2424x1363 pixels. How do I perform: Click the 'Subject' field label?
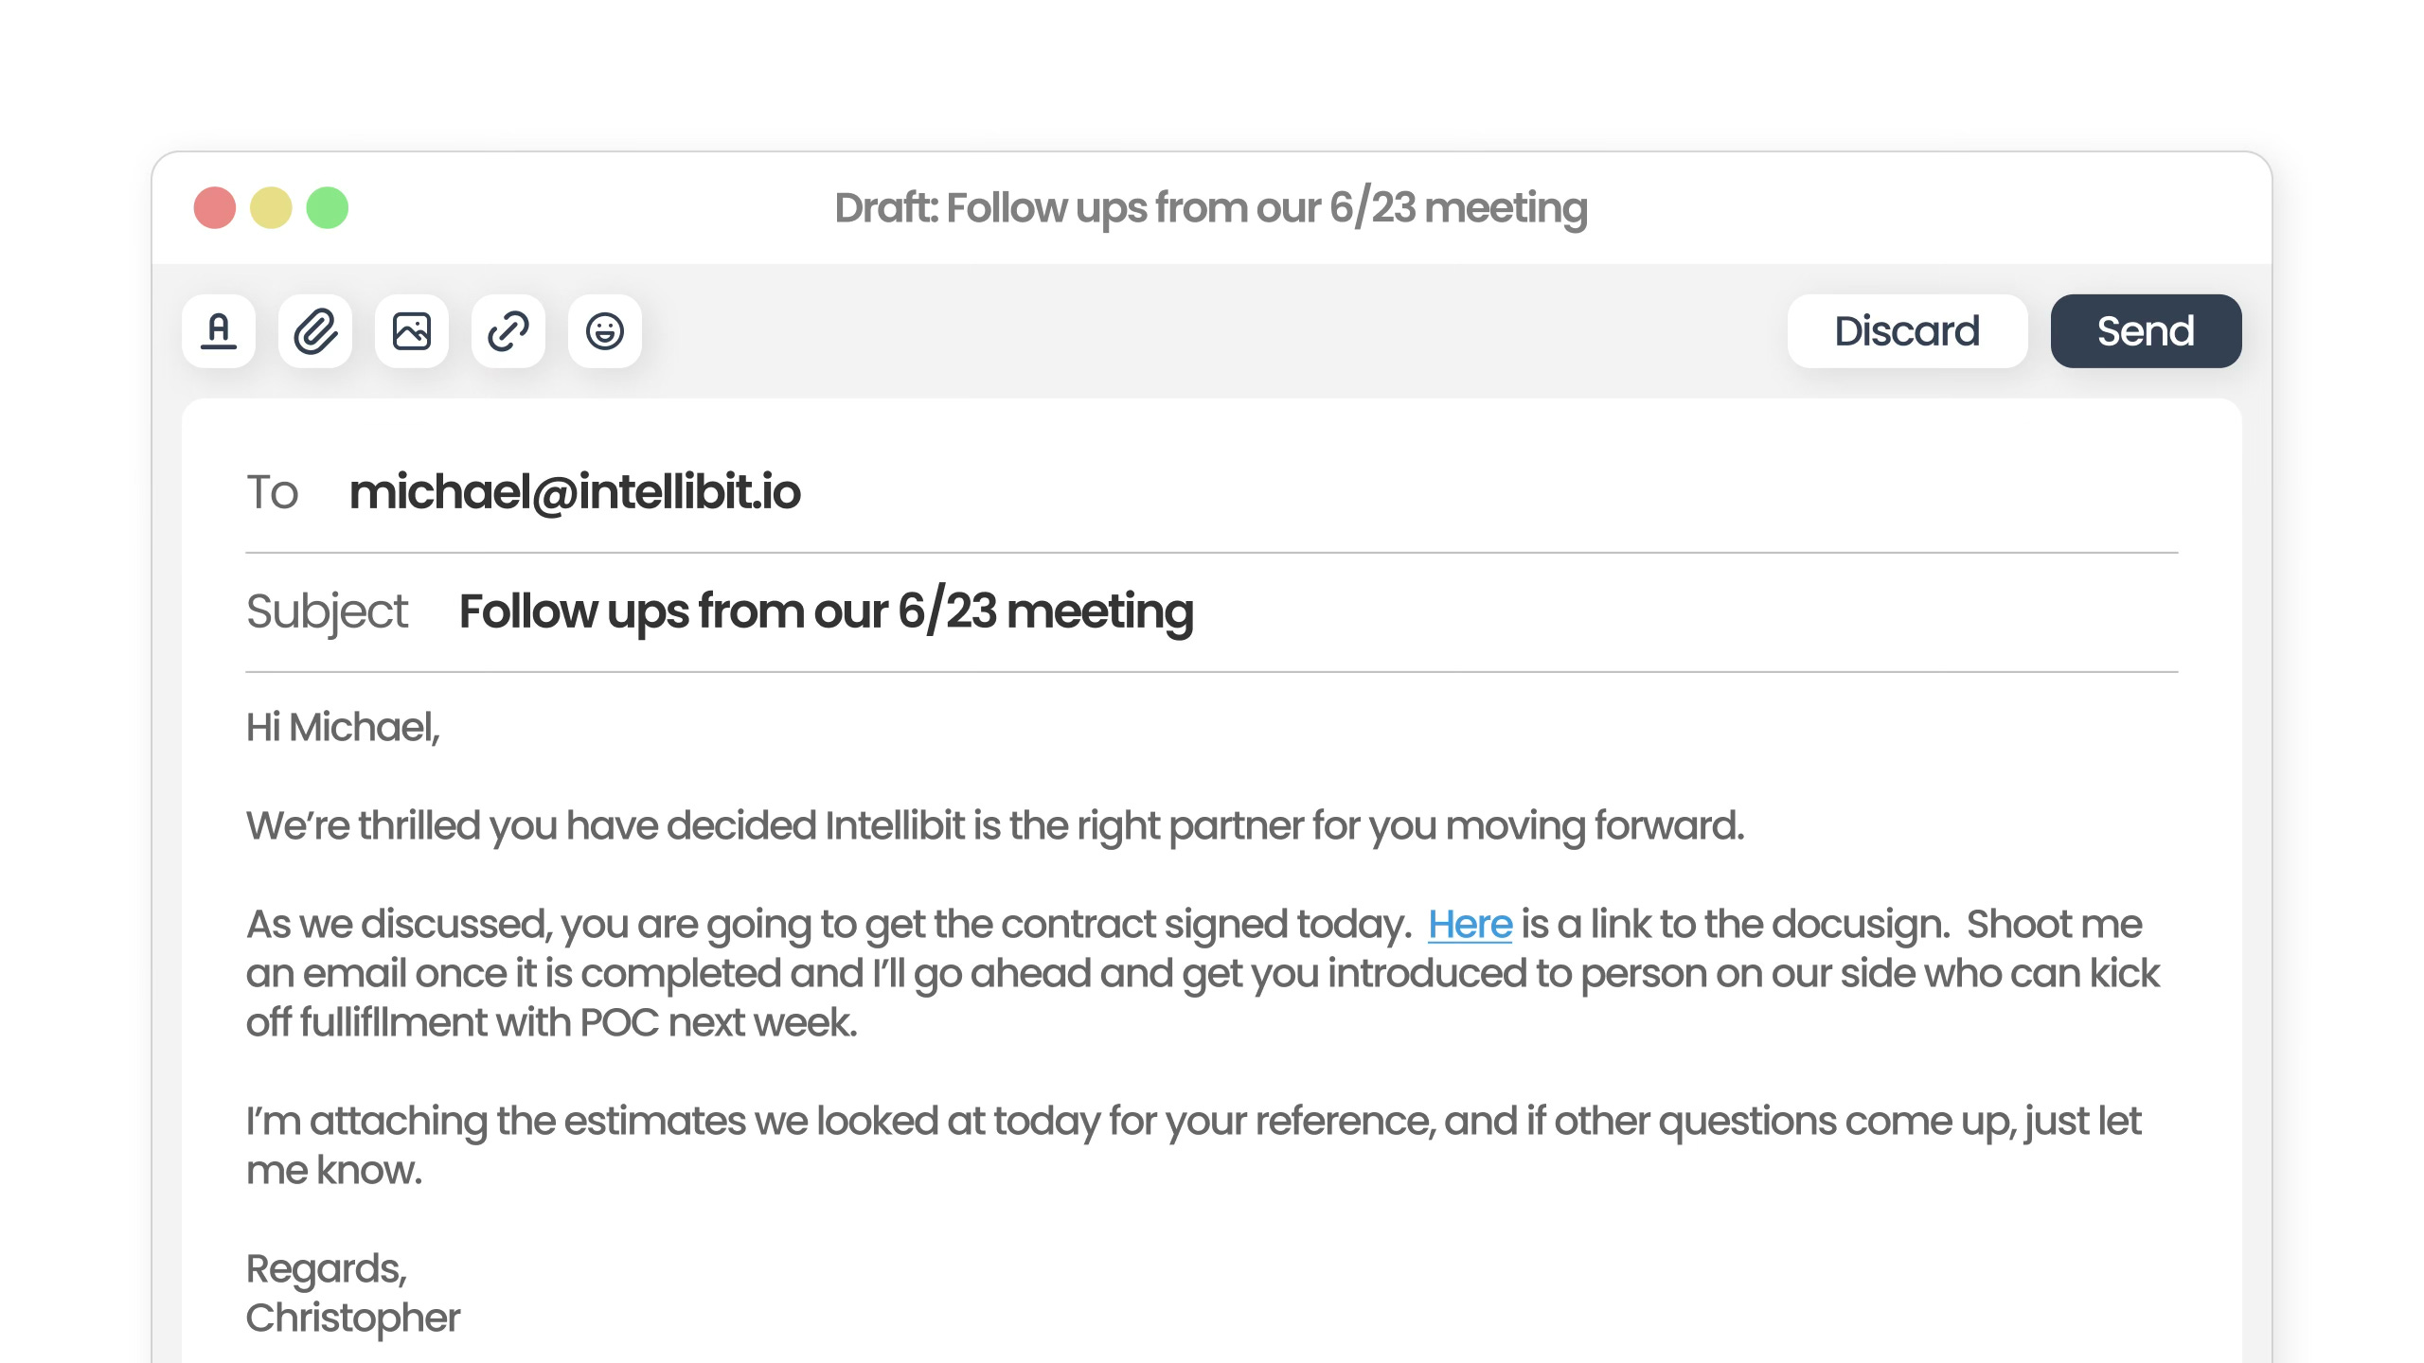pos(327,611)
